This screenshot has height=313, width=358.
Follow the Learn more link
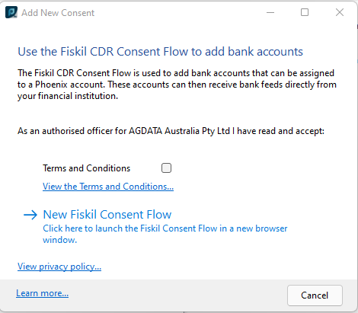point(43,293)
